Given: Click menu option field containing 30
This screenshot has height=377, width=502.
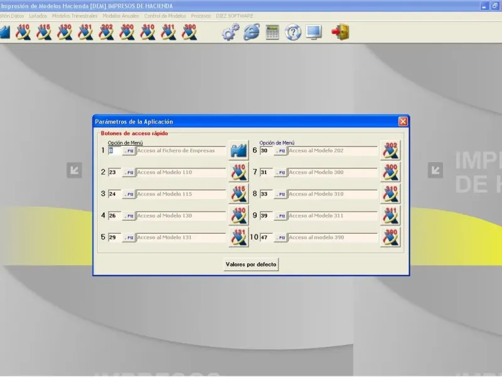Looking at the screenshot, I should tap(266, 151).
